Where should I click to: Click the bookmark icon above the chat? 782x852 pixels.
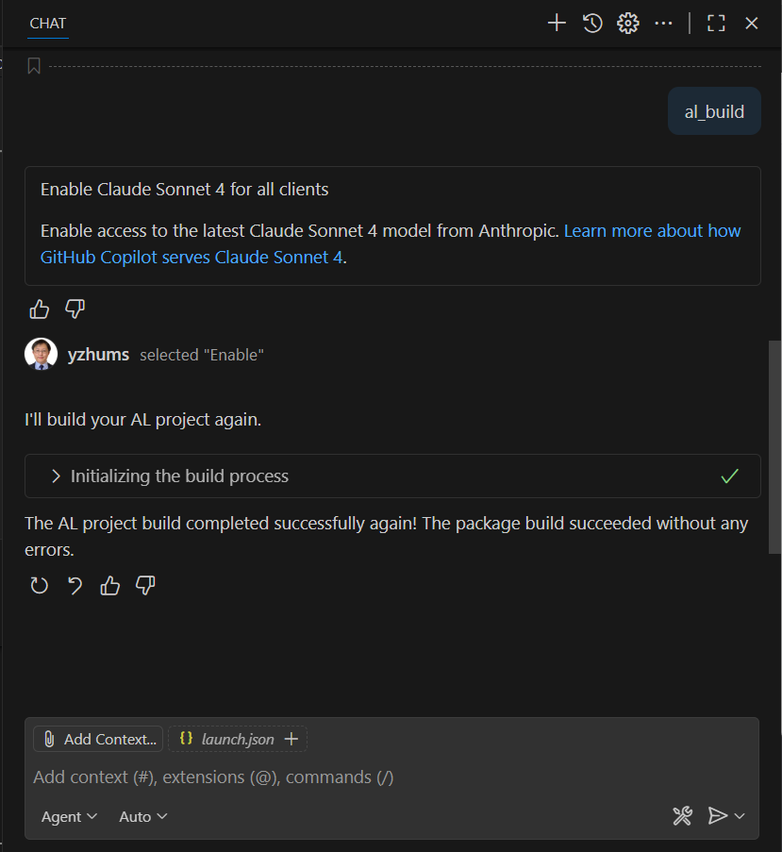pyautogui.click(x=34, y=66)
